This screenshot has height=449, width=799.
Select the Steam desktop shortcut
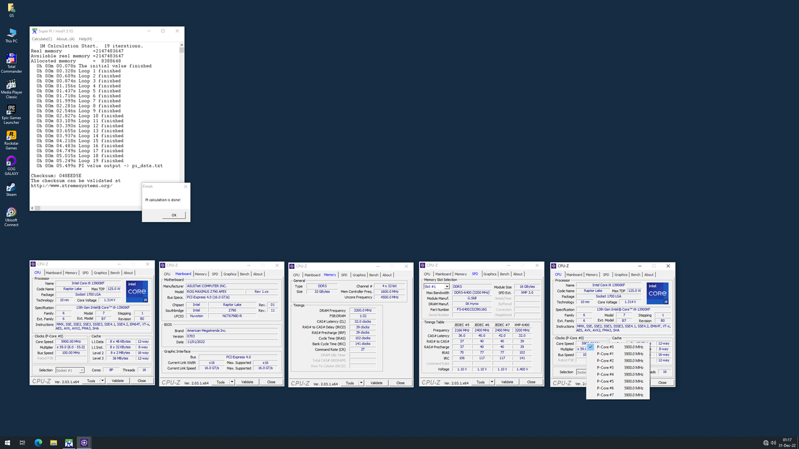tap(11, 190)
